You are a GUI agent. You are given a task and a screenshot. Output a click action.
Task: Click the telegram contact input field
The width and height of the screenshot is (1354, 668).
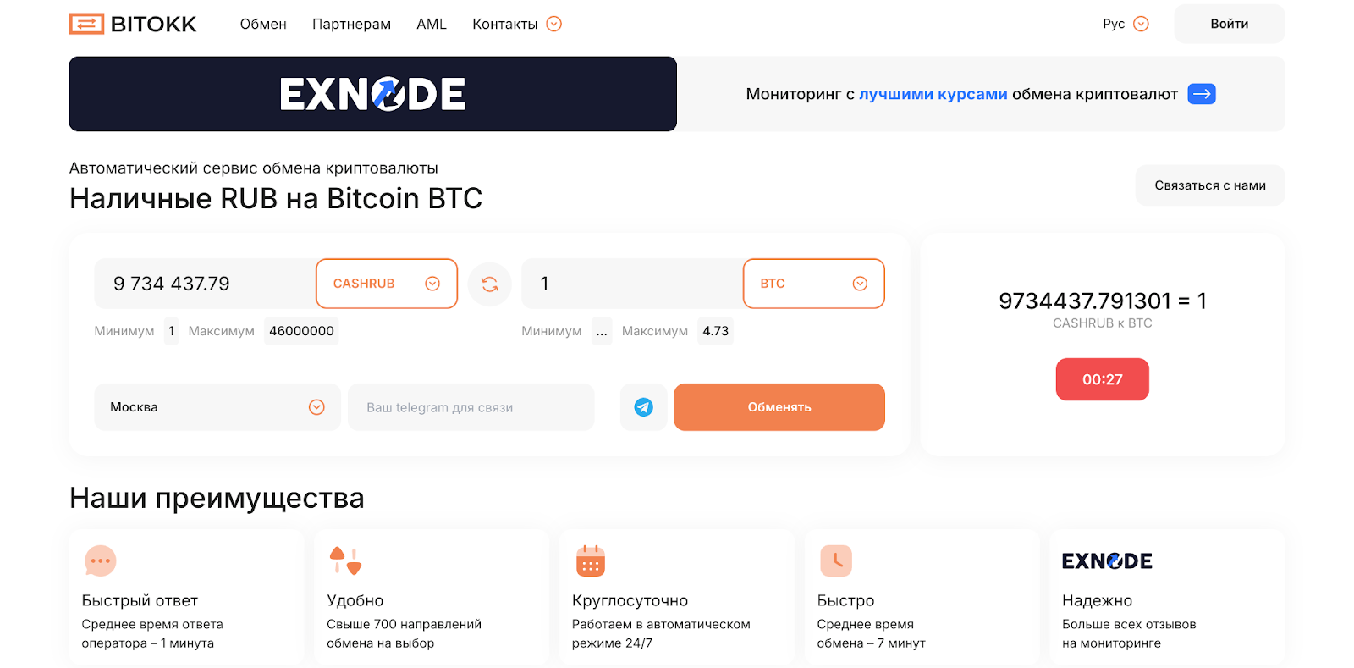(471, 407)
